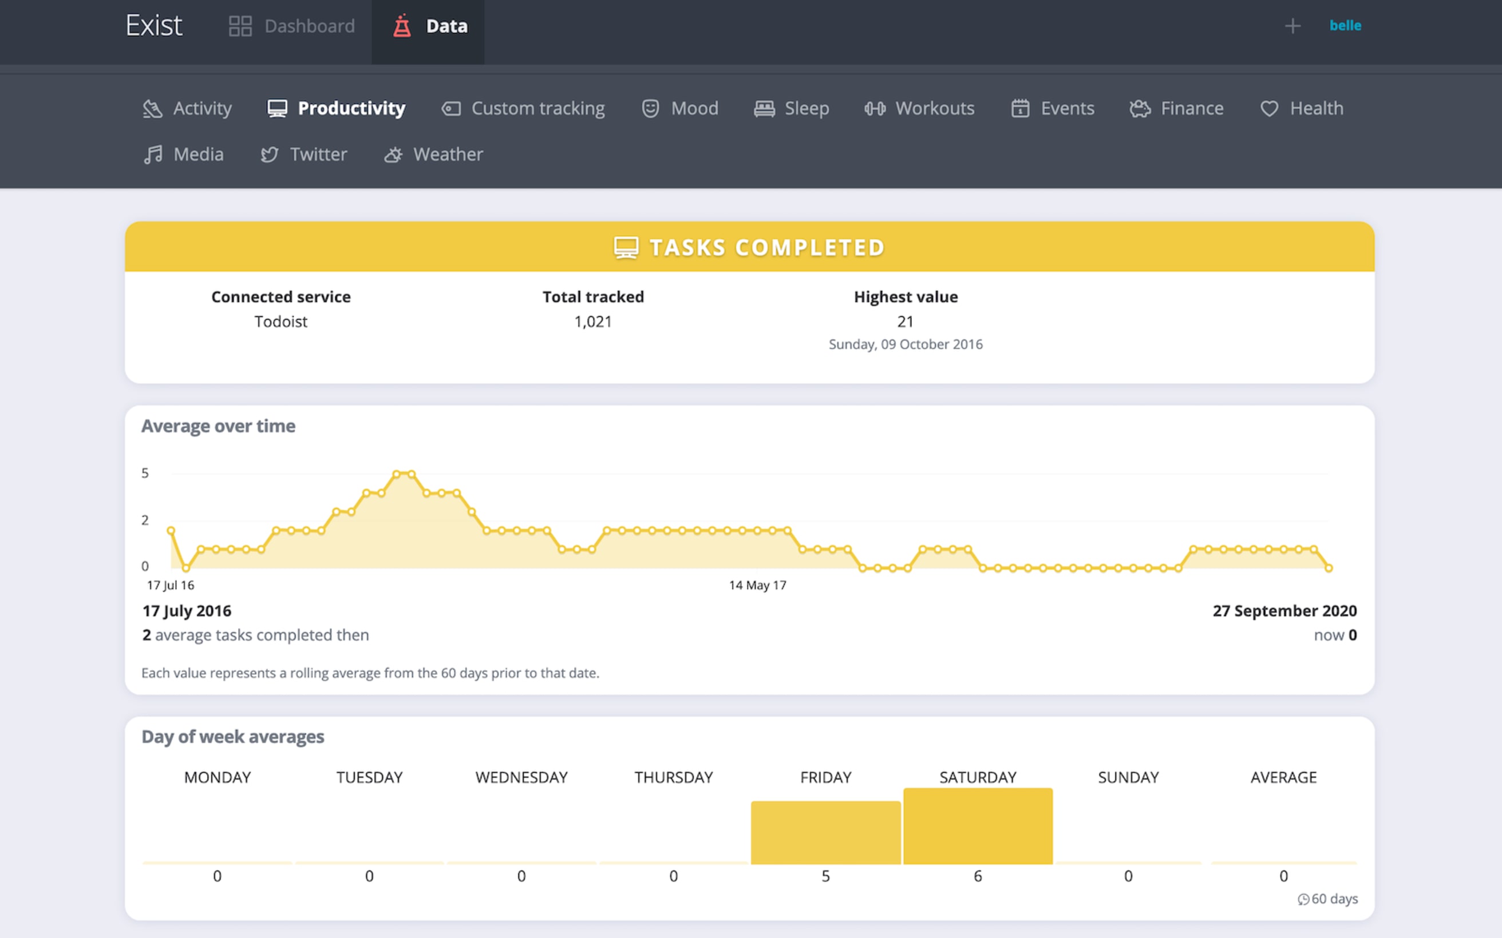This screenshot has height=938, width=1502.
Task: Select the Media music note icon
Action: coord(152,153)
